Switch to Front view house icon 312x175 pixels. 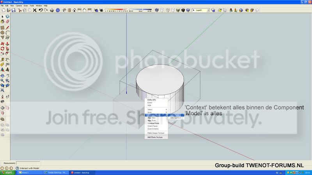tap(74, 10)
